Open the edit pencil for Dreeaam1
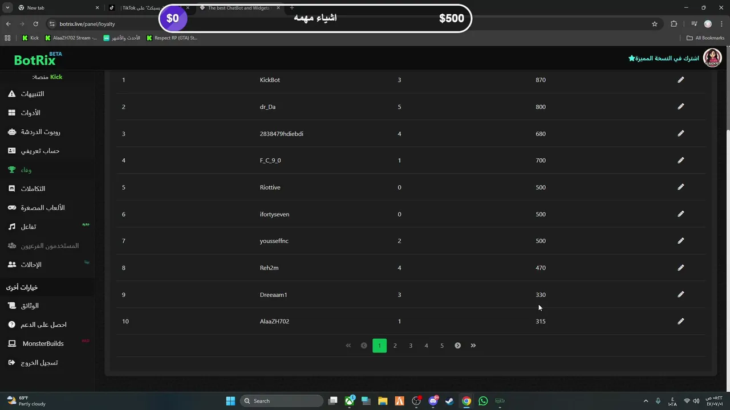Viewport: 730px width, 410px height. point(680,294)
